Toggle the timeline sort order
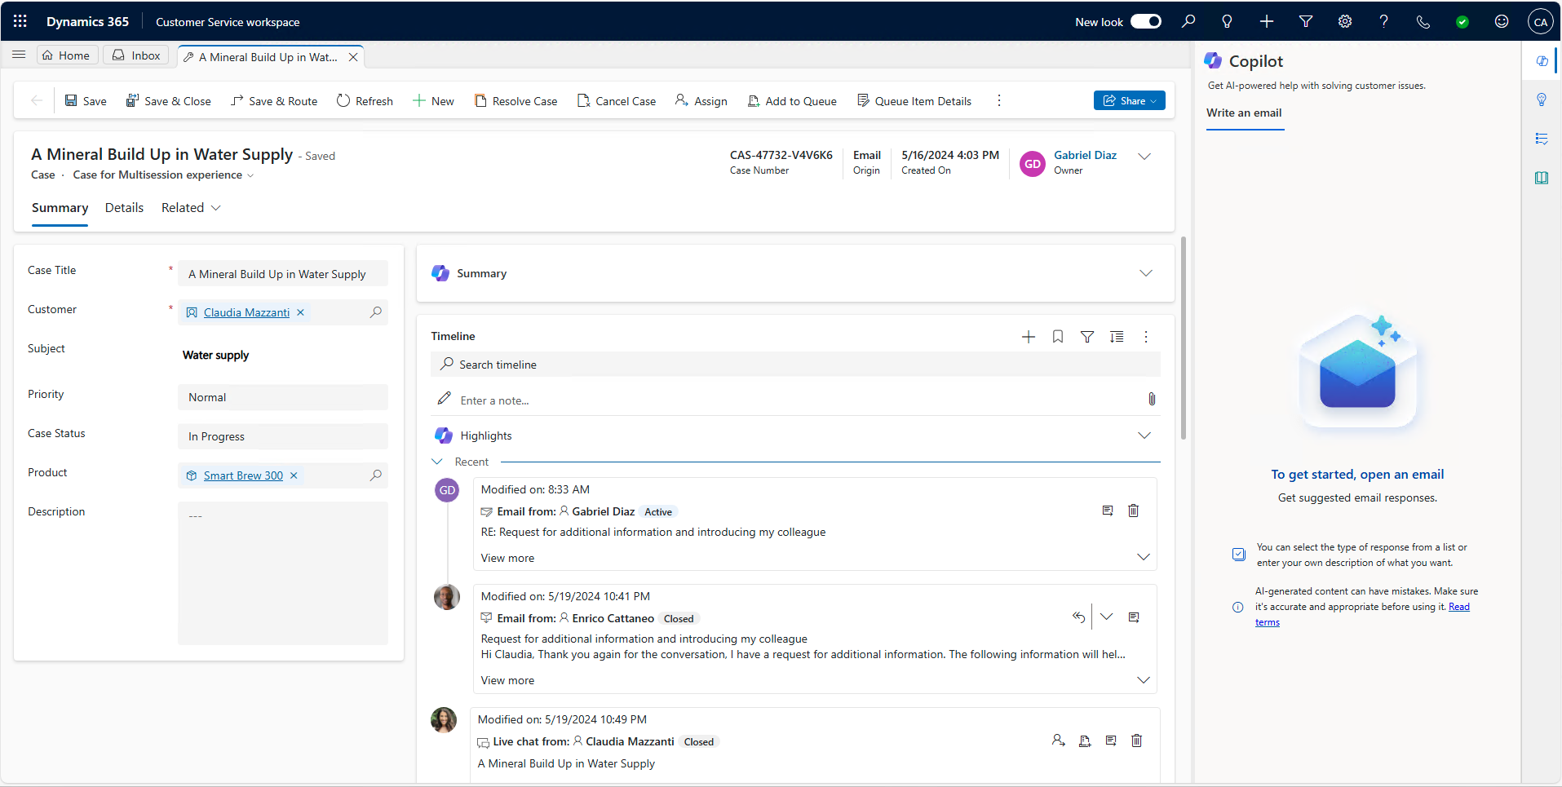Screen dimensions: 1562x787 pos(1117,336)
